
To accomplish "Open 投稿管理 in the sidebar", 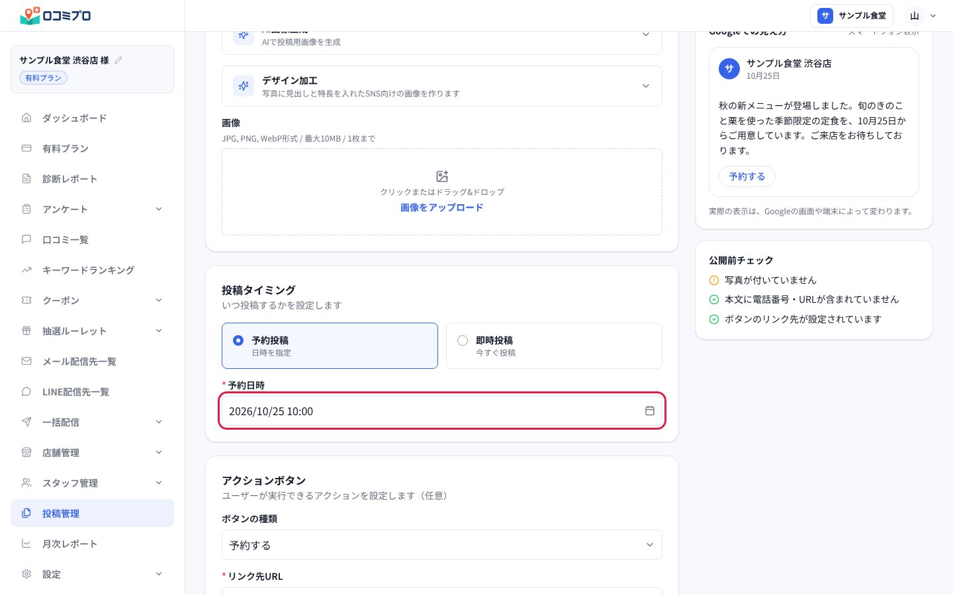I will pyautogui.click(x=92, y=513).
